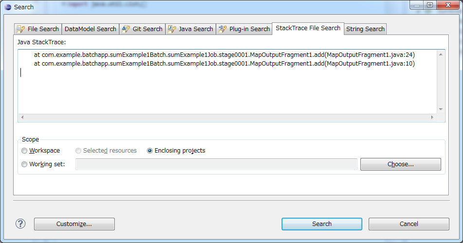Screen dimensions: 463x243
Task: Select the Enclosing projects radio option
Action: pos(150,151)
